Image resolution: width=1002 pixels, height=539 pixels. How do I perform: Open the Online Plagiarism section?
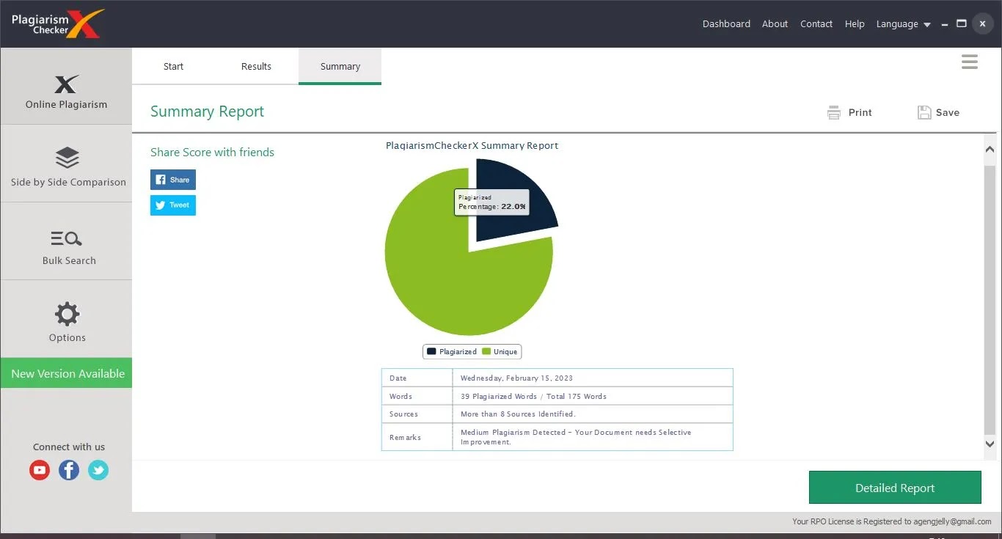[66, 86]
